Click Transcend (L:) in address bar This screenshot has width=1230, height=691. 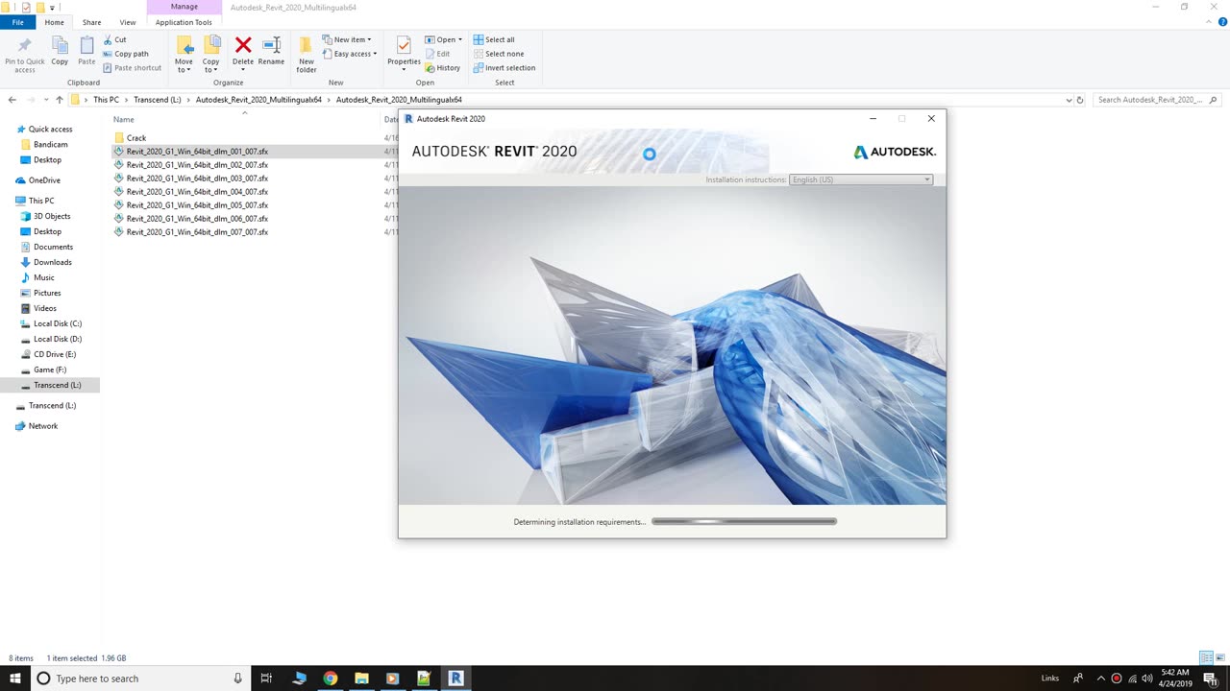point(158,100)
